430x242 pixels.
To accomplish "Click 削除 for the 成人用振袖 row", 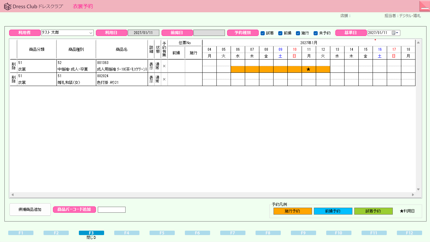I will click(x=14, y=66).
